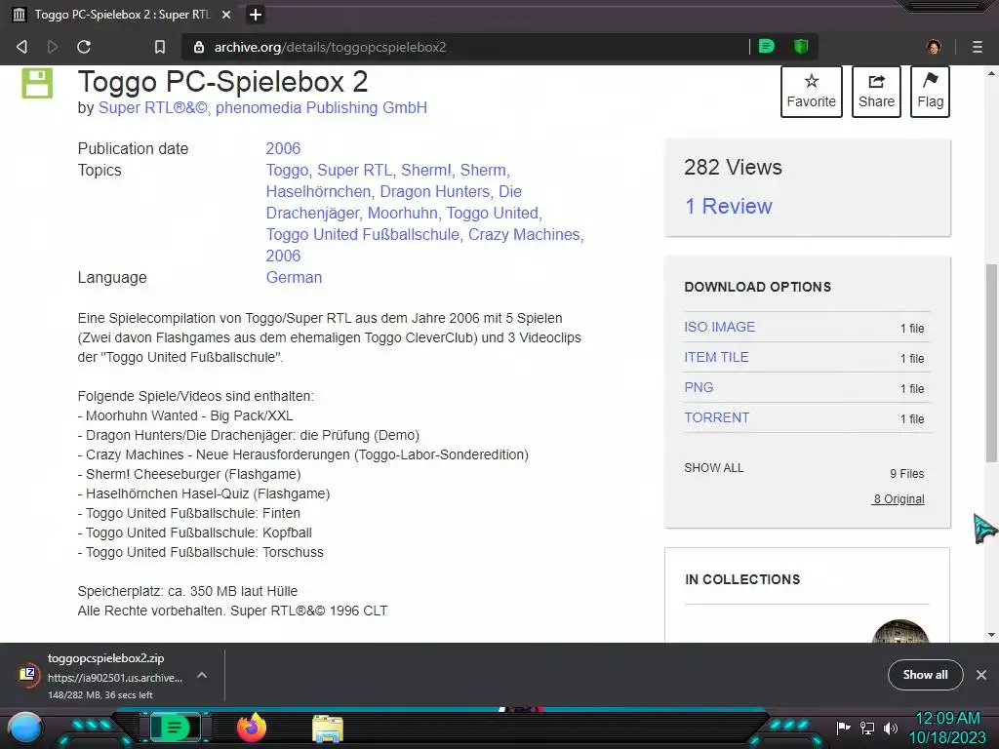Screen dimensions: 999x749
Task: Click the browser forward arrow
Action: (53, 47)
